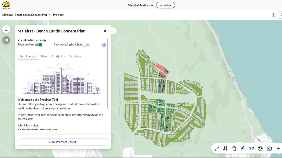Turn off the Show designs toggle
This screenshot has width=282, height=158.
[39, 45]
